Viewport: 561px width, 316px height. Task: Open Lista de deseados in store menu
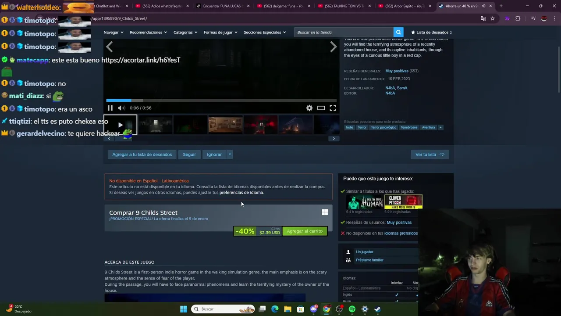pyautogui.click(x=431, y=32)
